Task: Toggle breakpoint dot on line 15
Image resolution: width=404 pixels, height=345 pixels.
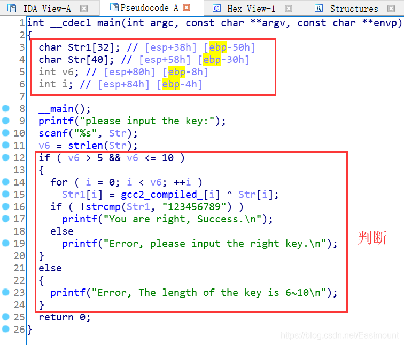Action: tap(6, 194)
